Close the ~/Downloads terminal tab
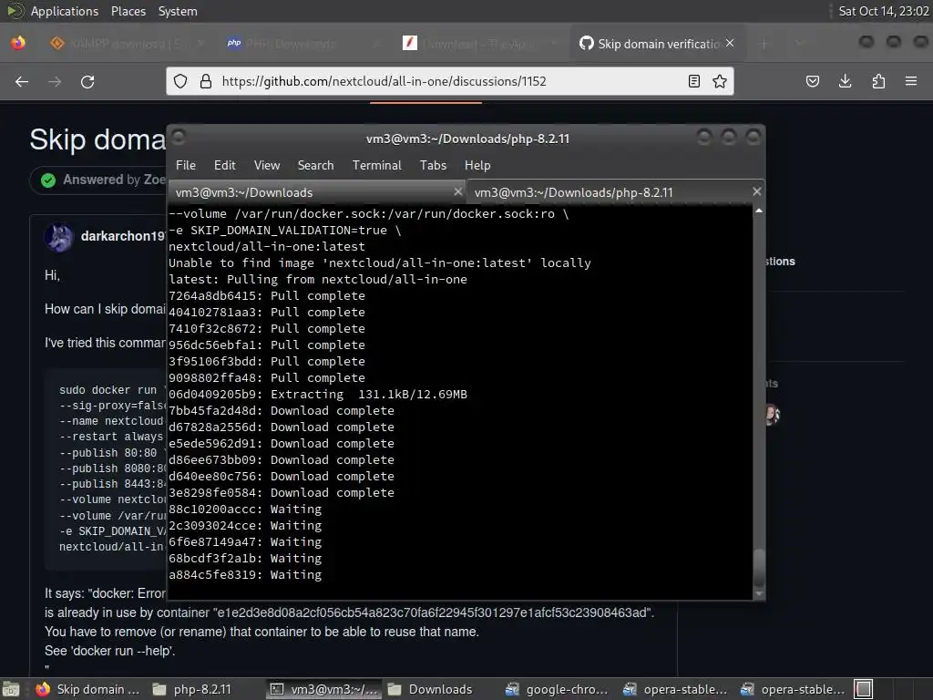 (x=457, y=191)
